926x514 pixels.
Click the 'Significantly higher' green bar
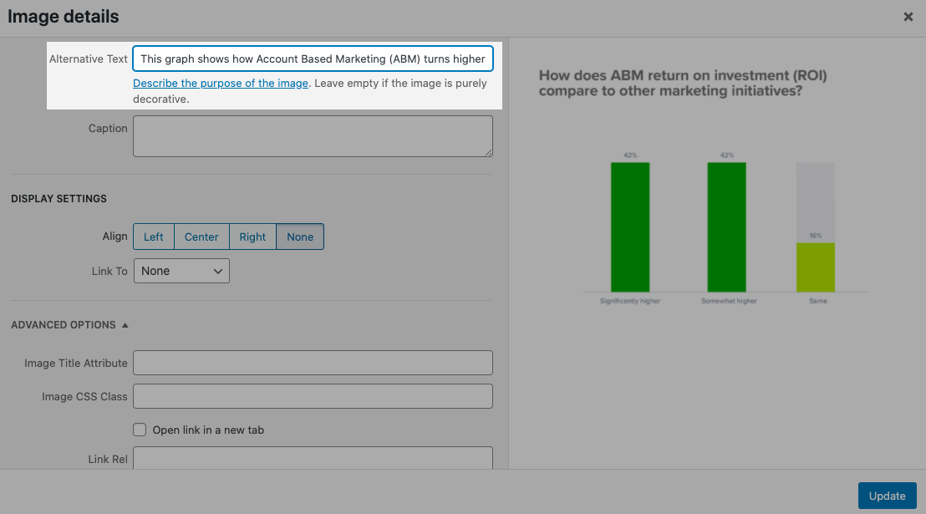[630, 226]
